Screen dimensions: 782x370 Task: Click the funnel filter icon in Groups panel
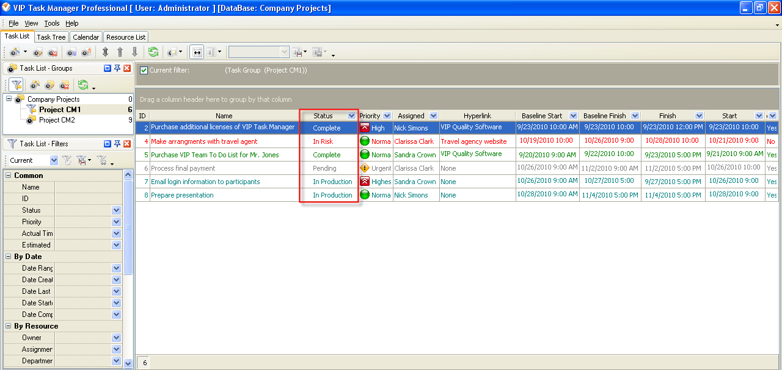(16, 85)
